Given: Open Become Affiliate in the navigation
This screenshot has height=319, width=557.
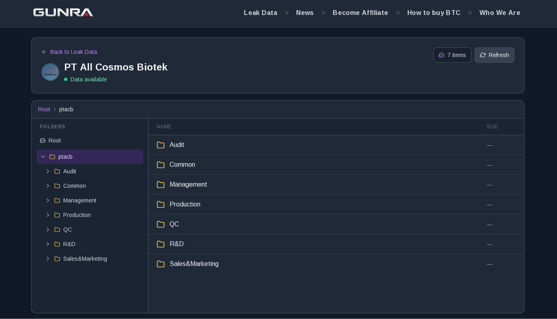Looking at the screenshot, I should (360, 13).
